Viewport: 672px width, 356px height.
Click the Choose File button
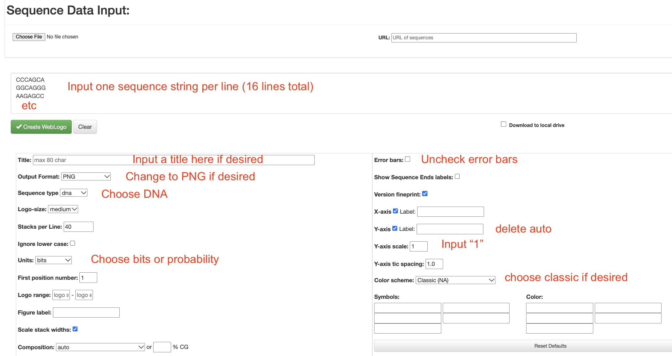pyautogui.click(x=29, y=37)
